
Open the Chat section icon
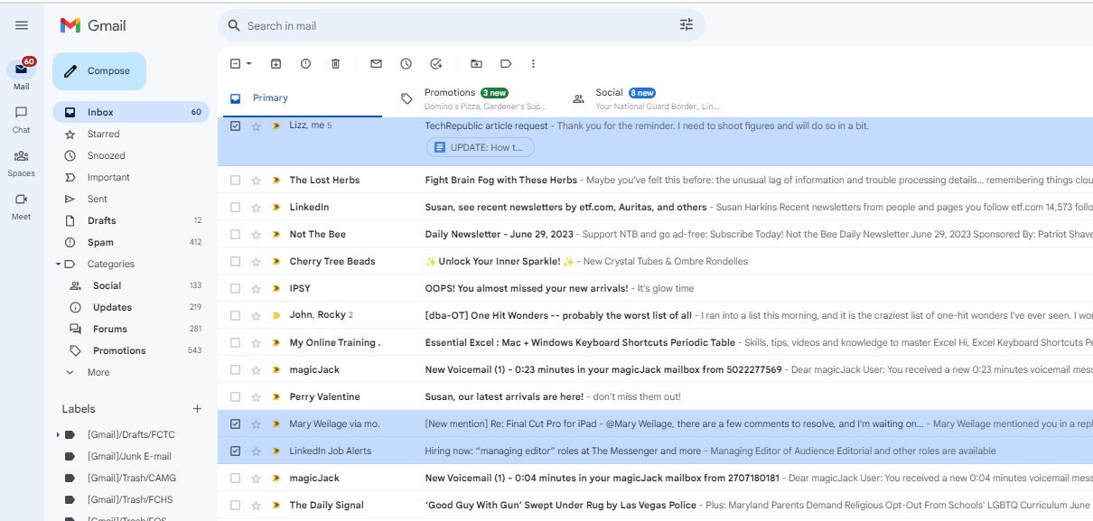(22, 112)
